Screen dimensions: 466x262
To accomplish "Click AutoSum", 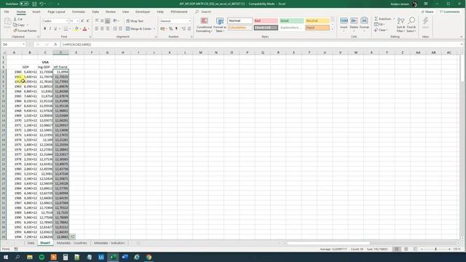I will pos(383,19).
